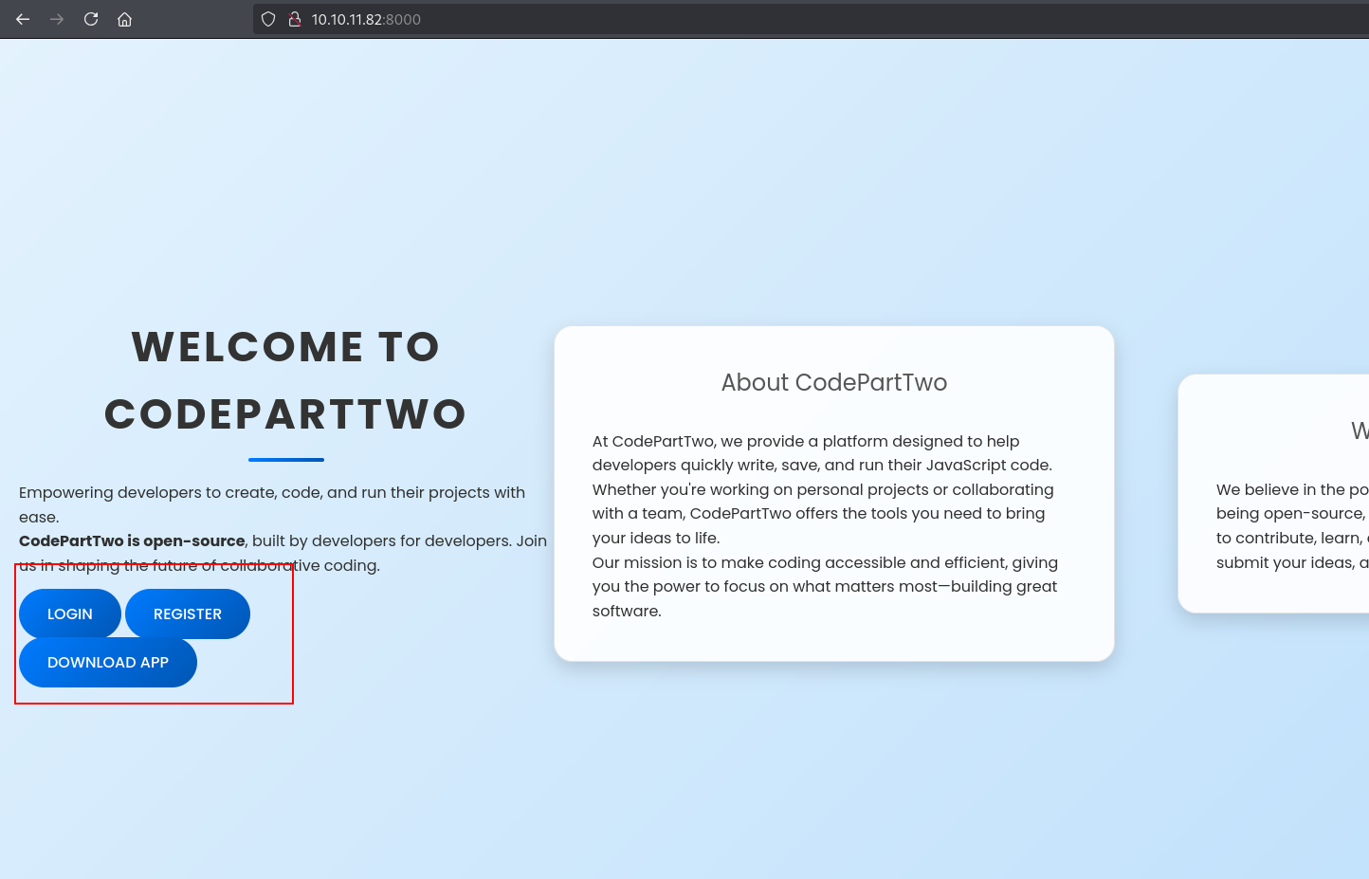The image size is (1369, 879).
Task: Click the About CodePartTwo card heading
Action: (833, 382)
